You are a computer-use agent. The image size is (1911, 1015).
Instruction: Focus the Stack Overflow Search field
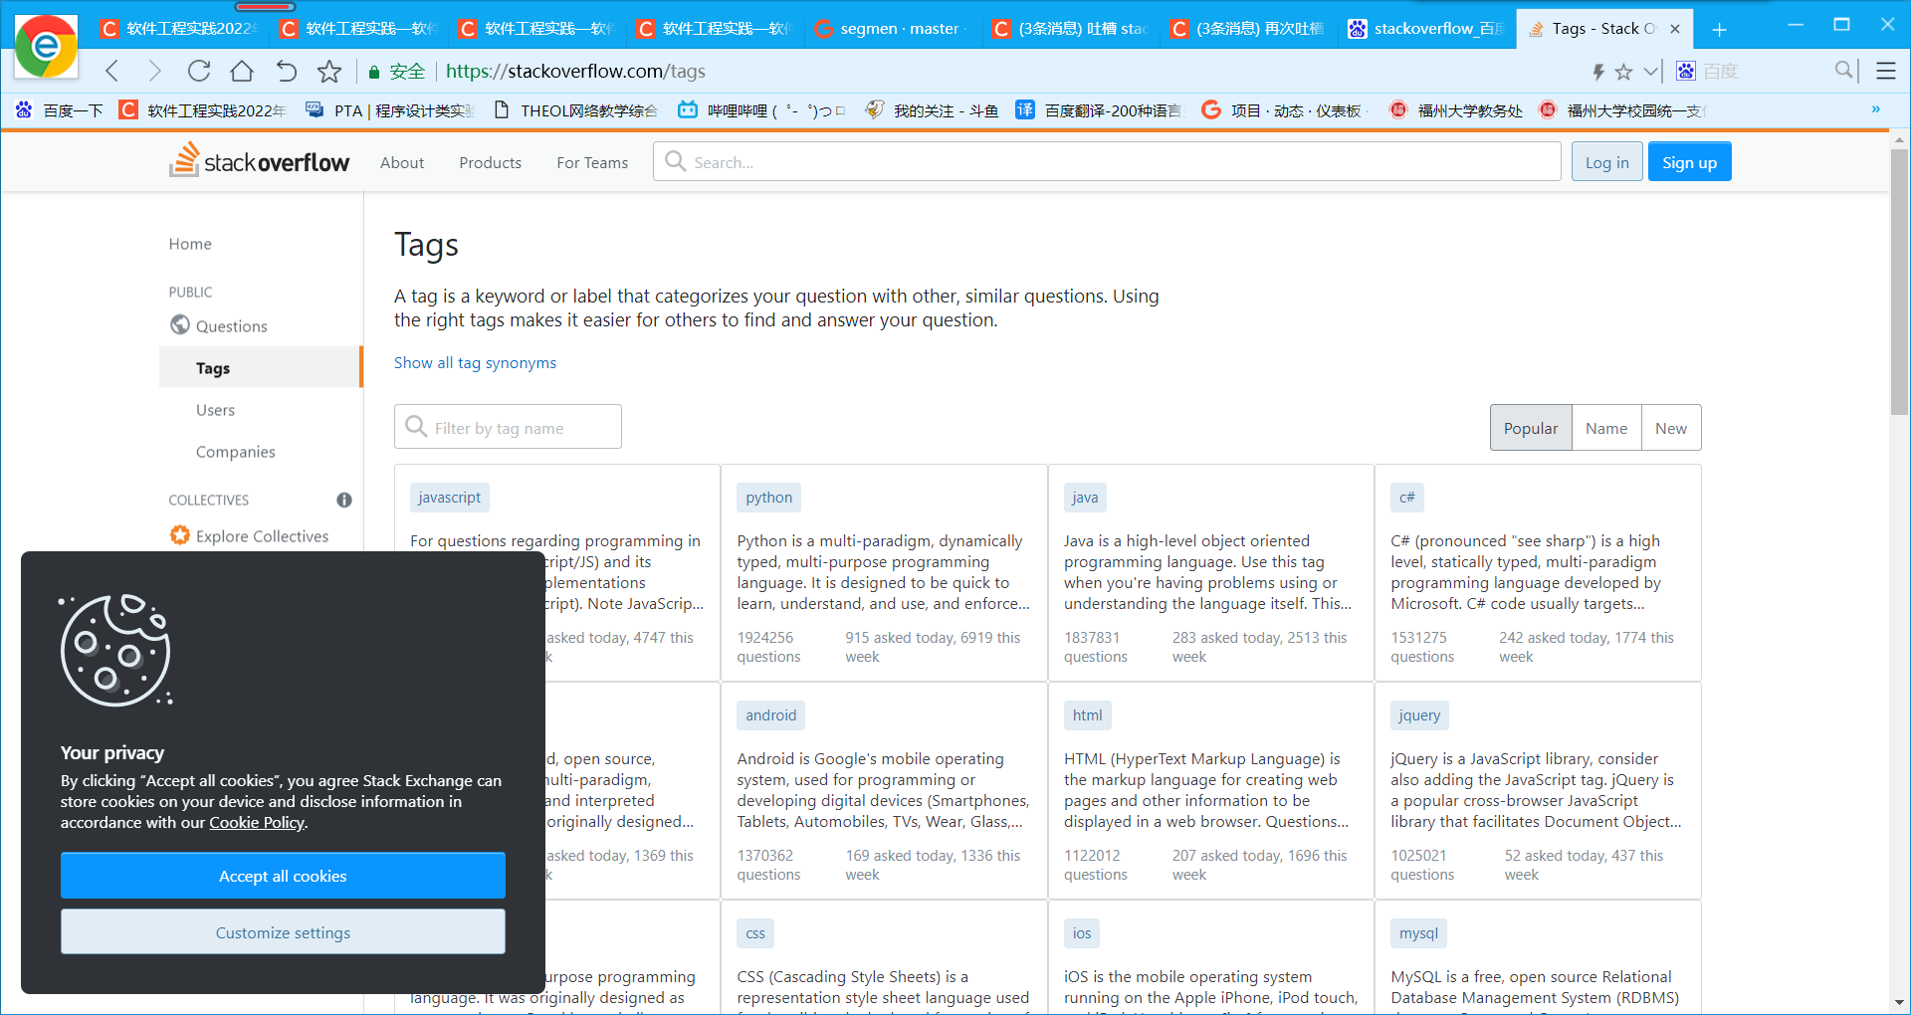tap(1107, 161)
